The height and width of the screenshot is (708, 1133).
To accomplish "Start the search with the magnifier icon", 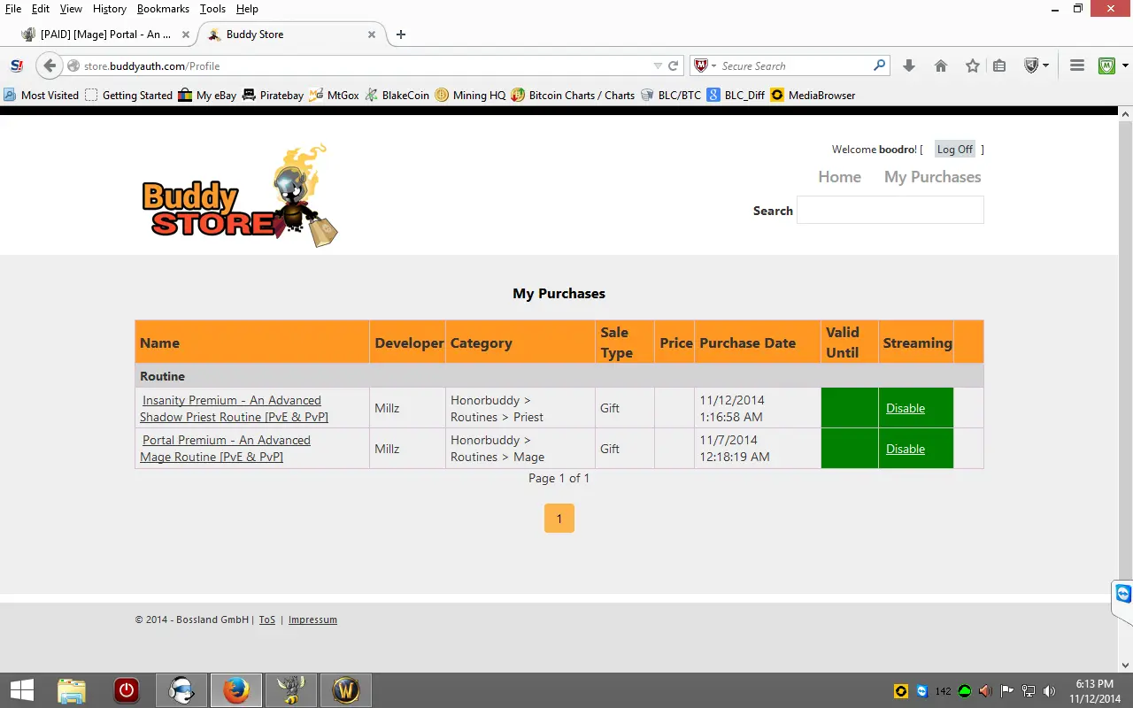I will tap(879, 65).
